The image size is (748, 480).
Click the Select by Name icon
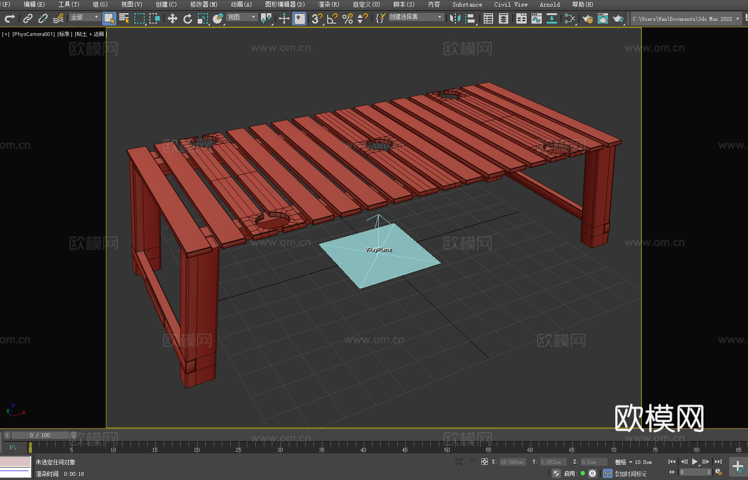(124, 18)
